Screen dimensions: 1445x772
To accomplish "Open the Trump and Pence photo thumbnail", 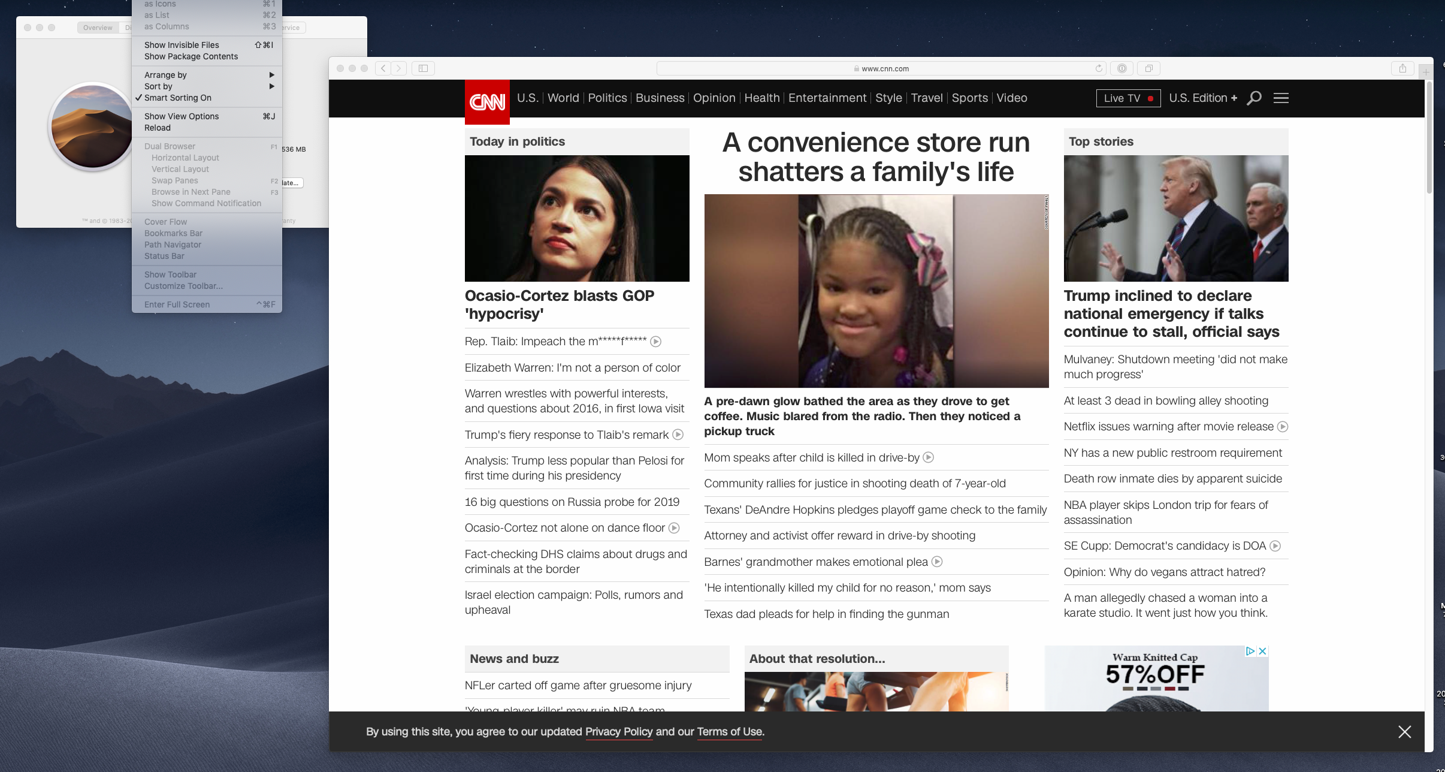I will pos(1176,218).
